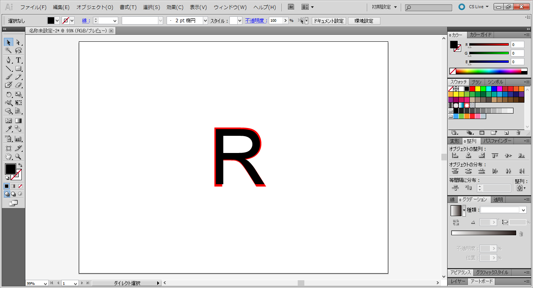Select the Zoom tool
This screenshot has width=533, height=288.
tap(18, 156)
